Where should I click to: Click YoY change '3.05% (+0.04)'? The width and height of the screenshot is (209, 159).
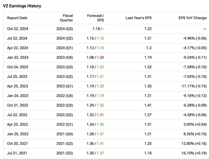point(195,124)
